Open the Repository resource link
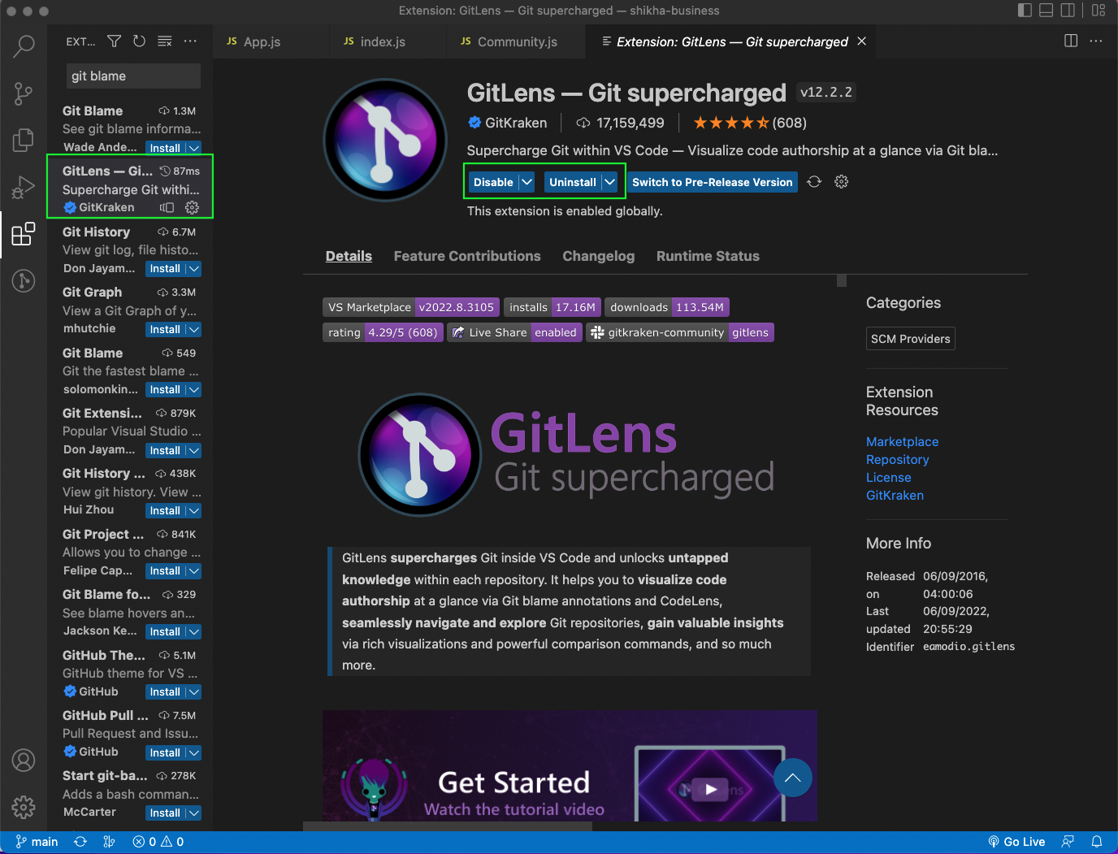The height and width of the screenshot is (854, 1118). [897, 460]
